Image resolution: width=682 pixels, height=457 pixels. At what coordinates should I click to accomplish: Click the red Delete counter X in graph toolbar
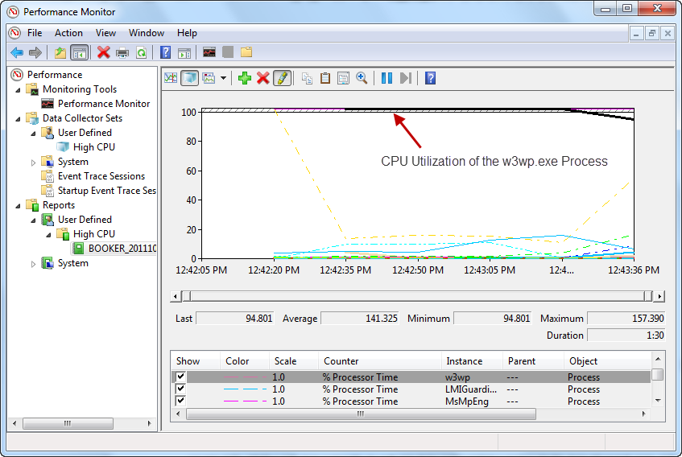point(262,78)
